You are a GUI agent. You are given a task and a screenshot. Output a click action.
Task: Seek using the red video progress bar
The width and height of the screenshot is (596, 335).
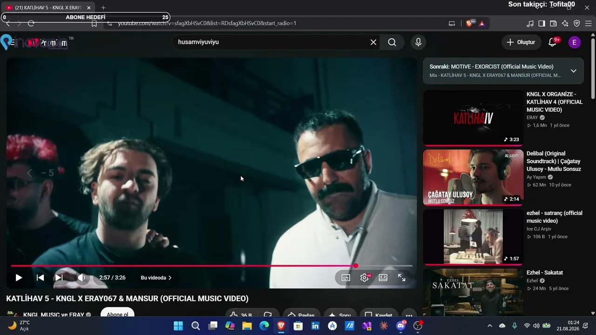[x=212, y=266]
